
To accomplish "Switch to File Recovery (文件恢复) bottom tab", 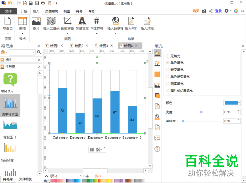I will (x=26, y=179).
